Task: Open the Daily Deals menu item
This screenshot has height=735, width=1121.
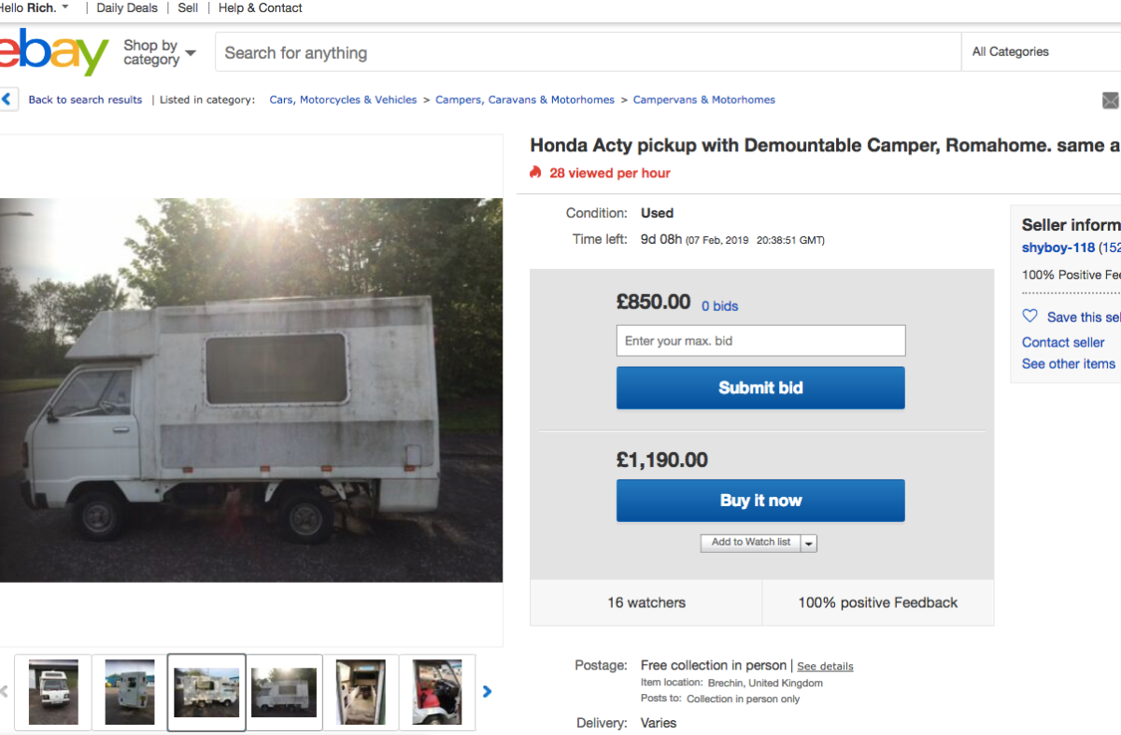Action: 127,7
